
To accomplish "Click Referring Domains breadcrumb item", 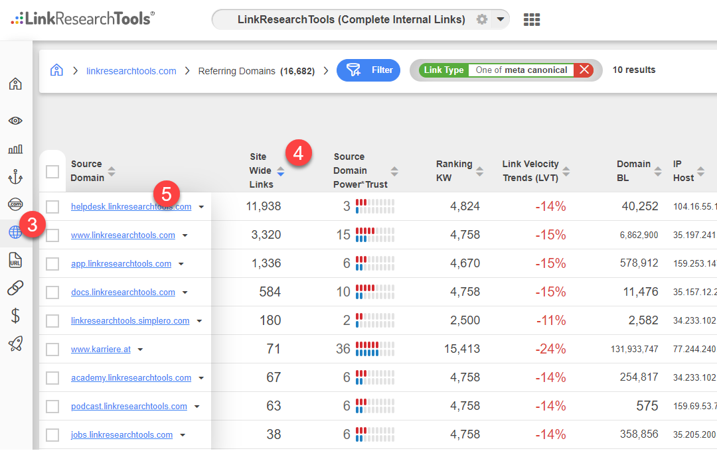I will pyautogui.click(x=256, y=71).
